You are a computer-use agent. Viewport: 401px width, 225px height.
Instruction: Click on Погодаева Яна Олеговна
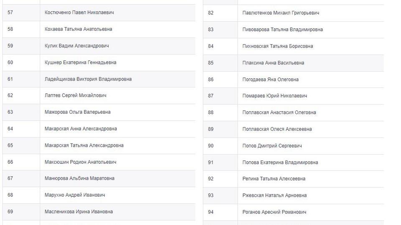[270, 80]
